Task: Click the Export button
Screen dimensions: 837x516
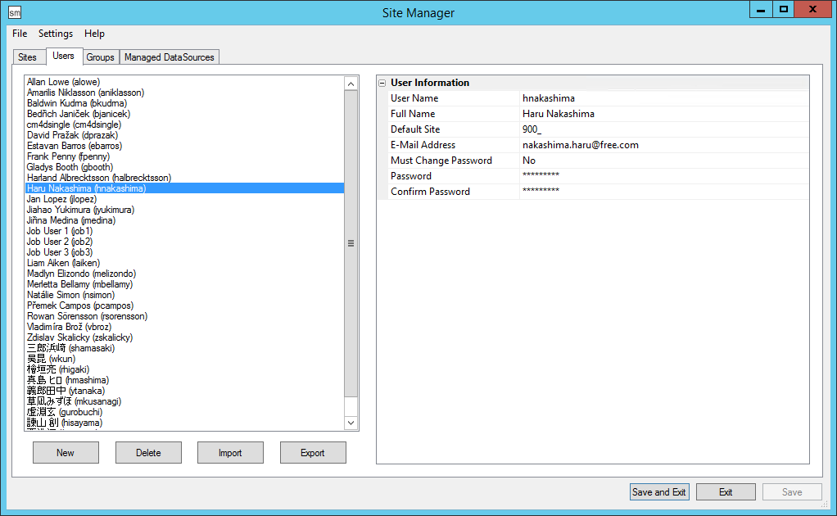Action: [x=313, y=453]
